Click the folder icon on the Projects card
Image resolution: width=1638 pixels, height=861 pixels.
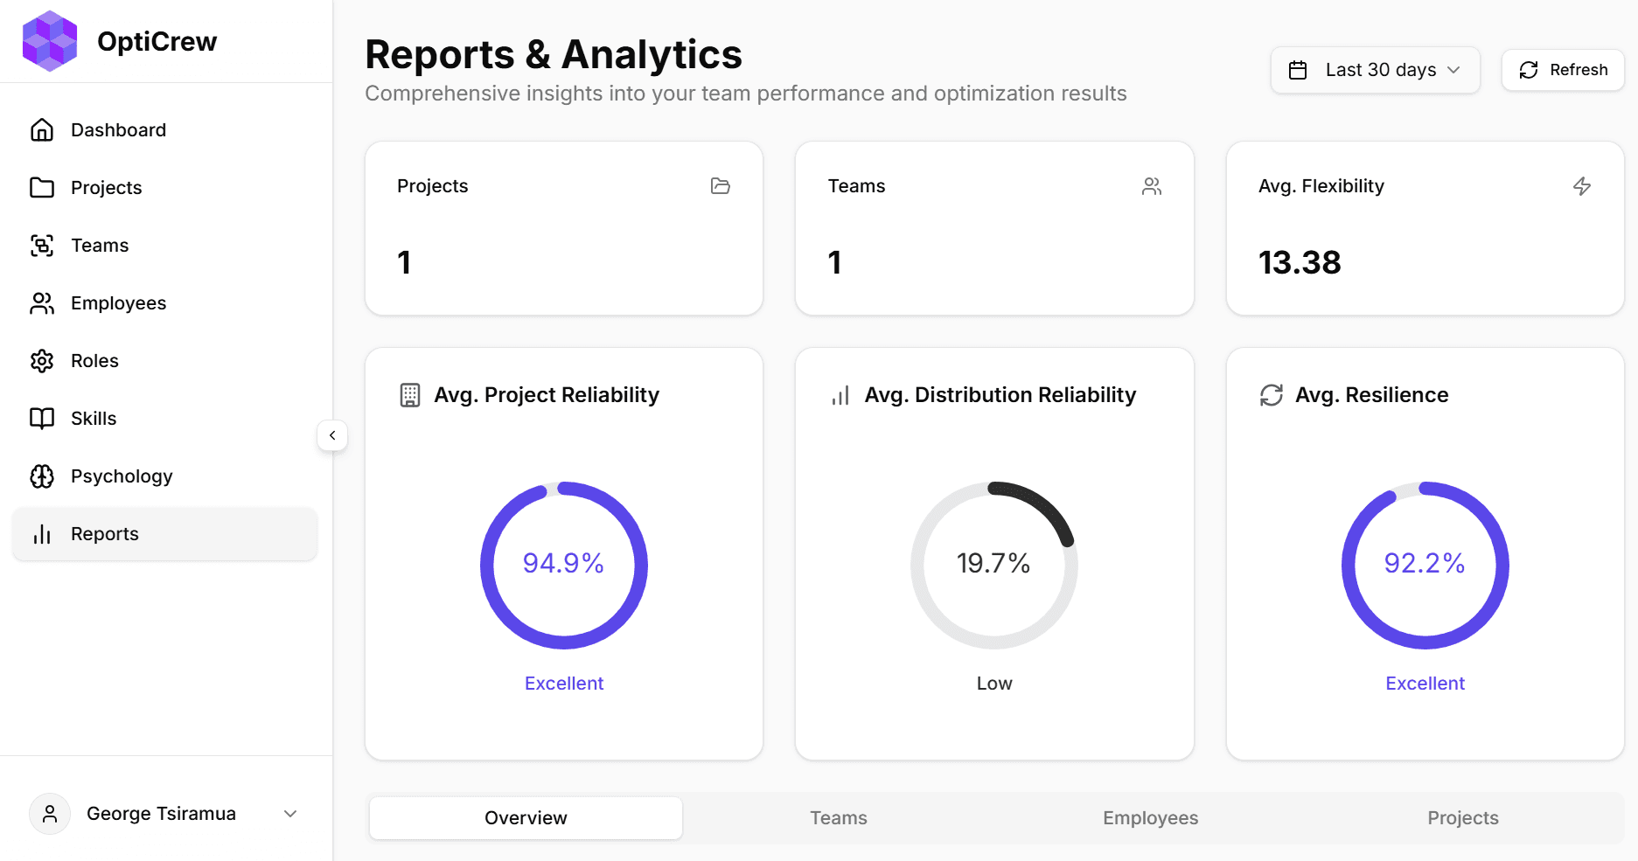pyautogui.click(x=721, y=186)
